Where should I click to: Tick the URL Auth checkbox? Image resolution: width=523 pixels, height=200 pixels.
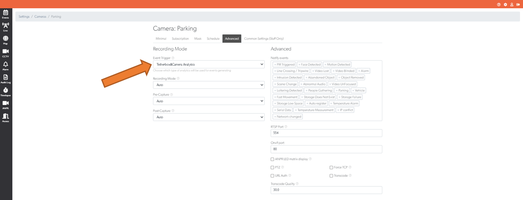273,176
